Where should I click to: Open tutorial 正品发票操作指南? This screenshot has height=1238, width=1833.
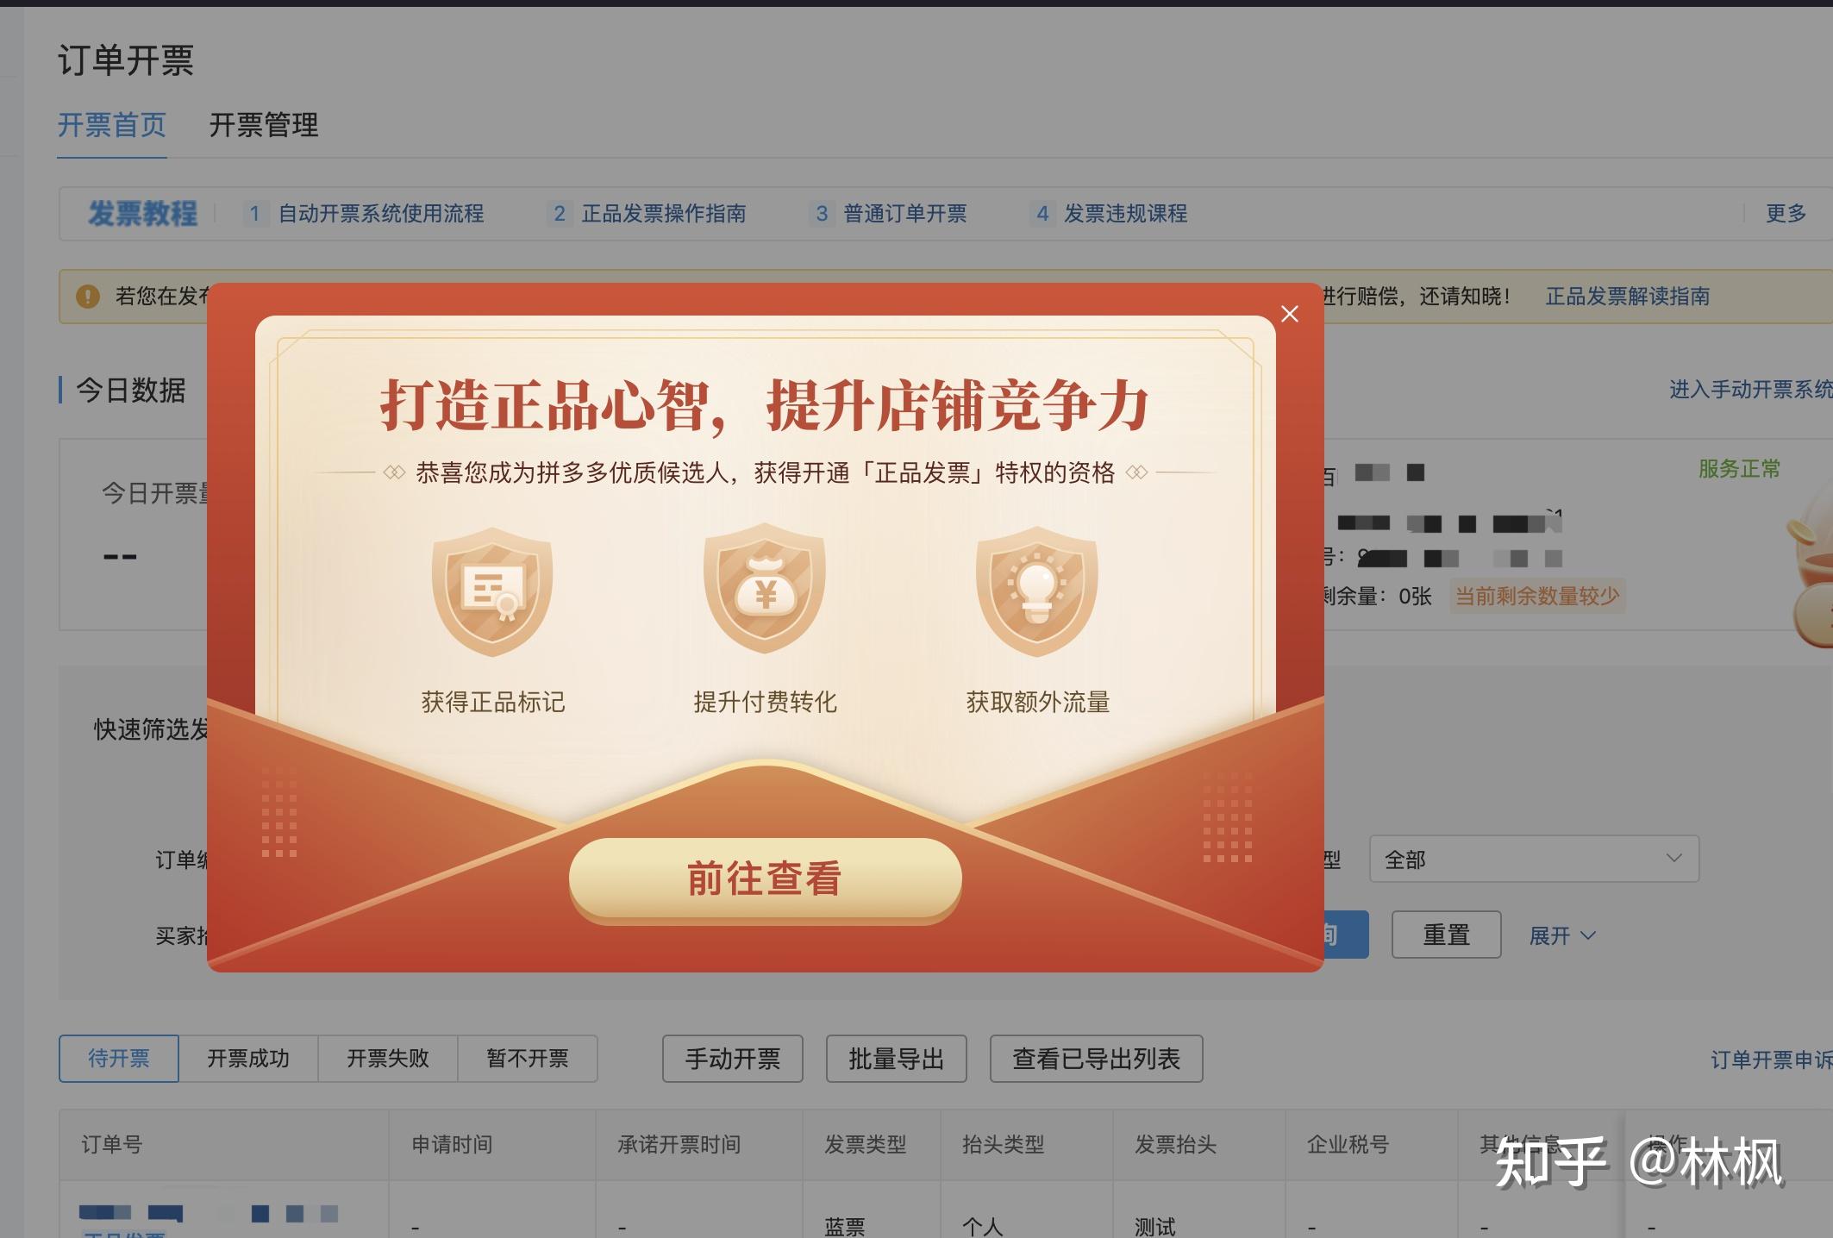point(664,213)
